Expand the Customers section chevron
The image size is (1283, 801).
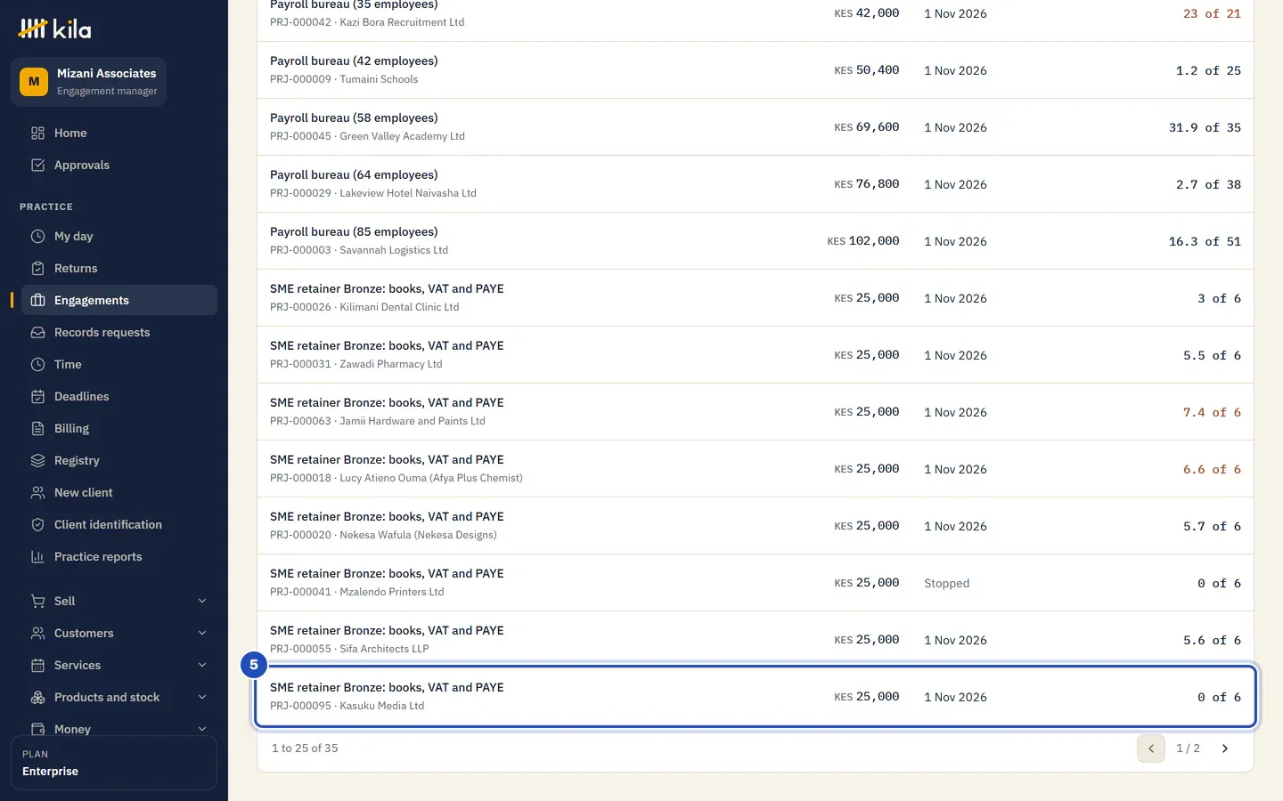(x=202, y=634)
